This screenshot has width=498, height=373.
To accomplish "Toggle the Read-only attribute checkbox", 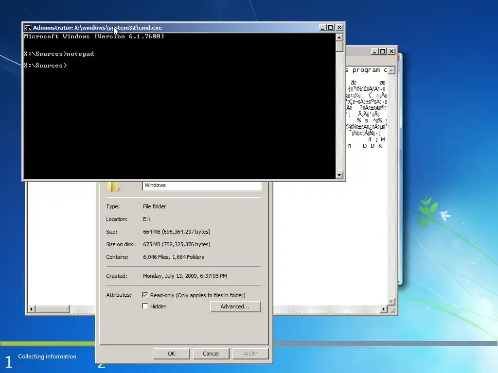I will coord(145,295).
